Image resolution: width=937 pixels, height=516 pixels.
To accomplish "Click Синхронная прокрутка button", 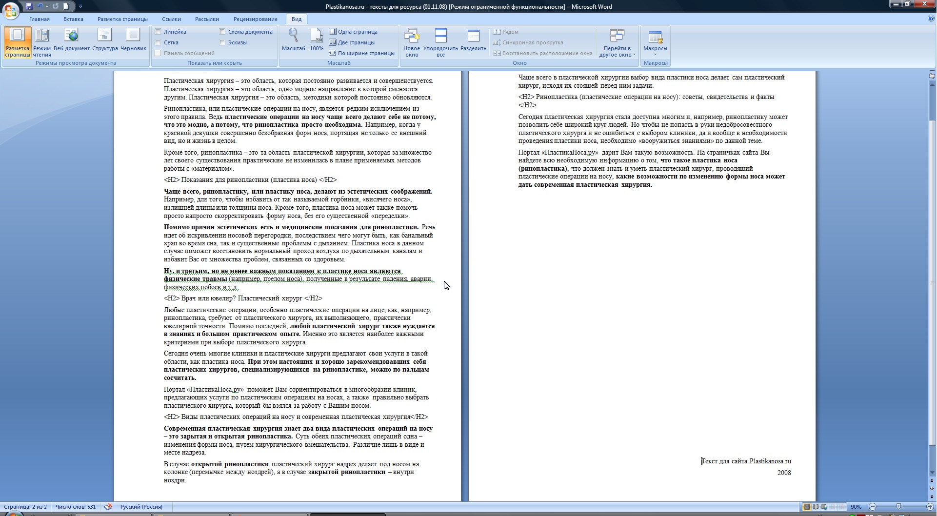I will (528, 42).
